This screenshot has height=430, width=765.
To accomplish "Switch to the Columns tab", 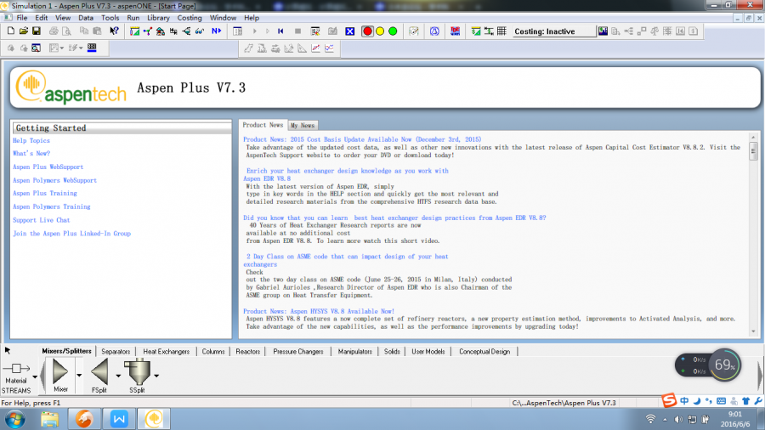I will 213,352.
